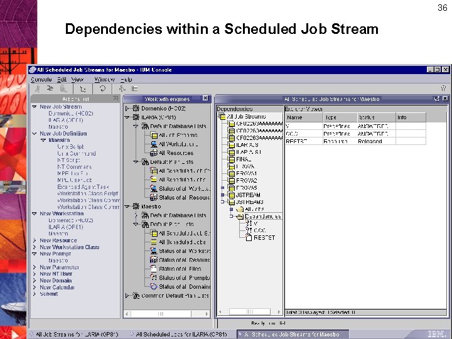This screenshot has height=339, width=452.
Task: Select NT Command job definition
Action: 74,167
